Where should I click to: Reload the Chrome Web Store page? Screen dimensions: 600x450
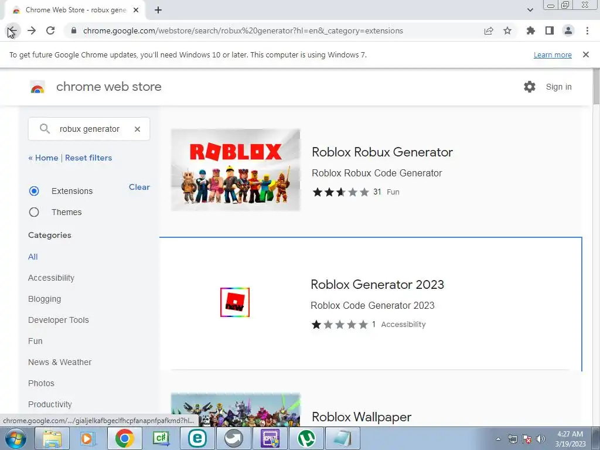pyautogui.click(x=50, y=30)
